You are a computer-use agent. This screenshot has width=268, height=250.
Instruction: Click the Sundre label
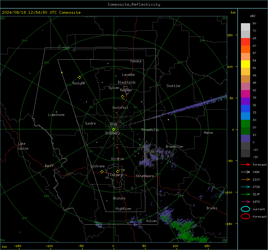coord(90,123)
